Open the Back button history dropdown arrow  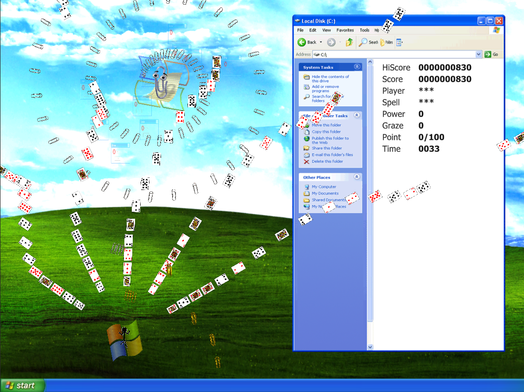pos(321,42)
